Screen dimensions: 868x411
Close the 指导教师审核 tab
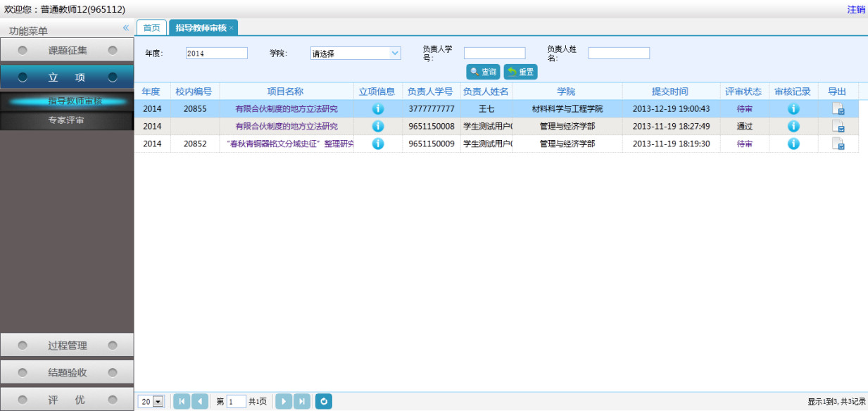(x=231, y=28)
